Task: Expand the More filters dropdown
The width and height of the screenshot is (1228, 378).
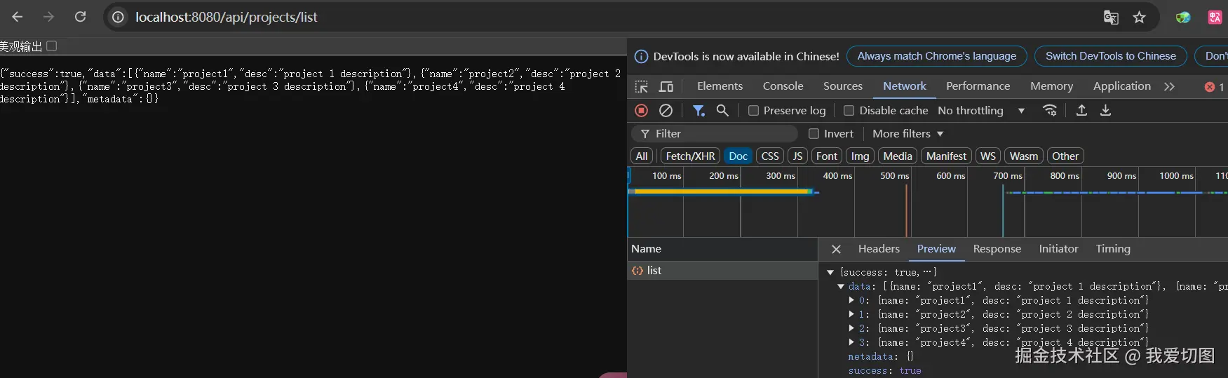Action: (907, 133)
